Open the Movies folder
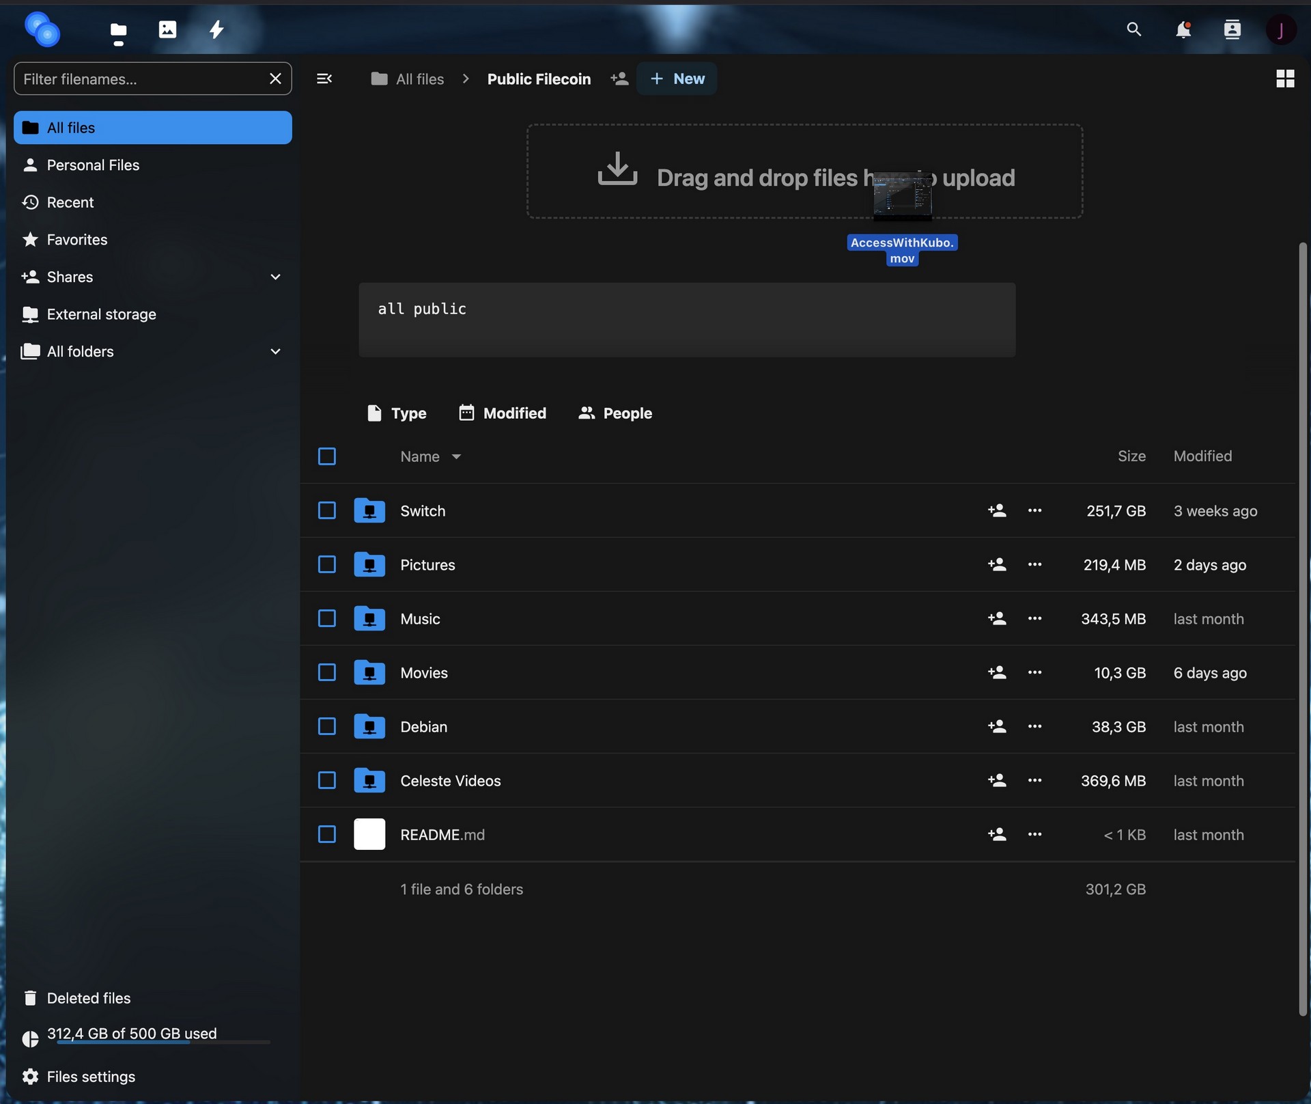1311x1104 pixels. [424, 672]
